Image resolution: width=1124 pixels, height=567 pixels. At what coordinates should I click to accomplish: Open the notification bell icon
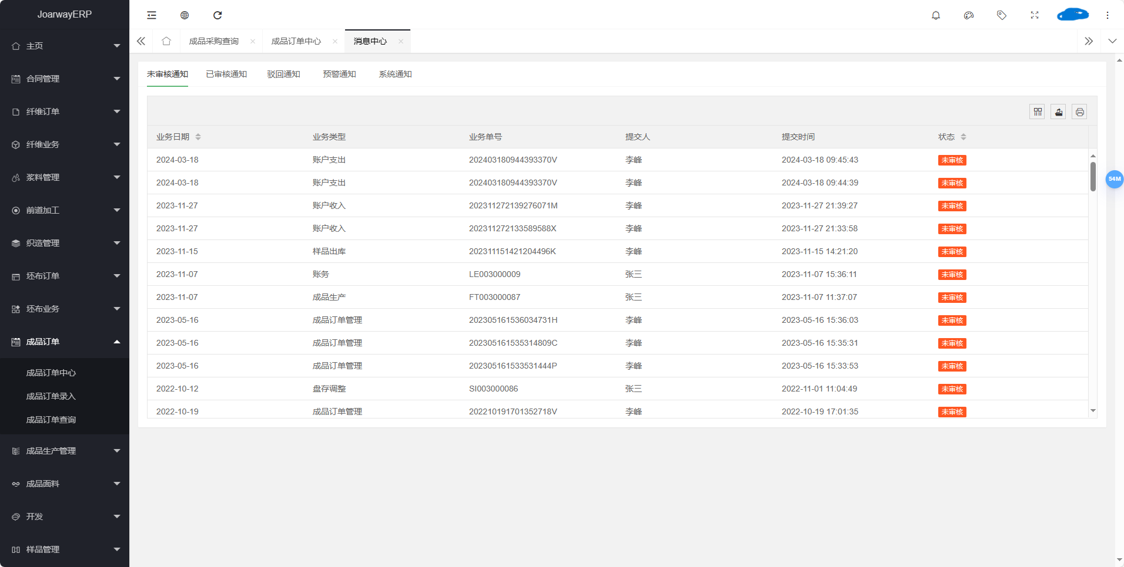tap(936, 15)
